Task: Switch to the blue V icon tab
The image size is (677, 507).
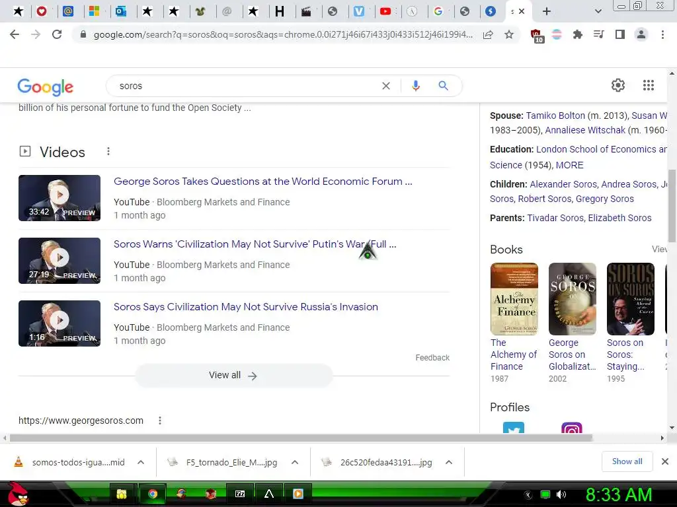Action: click(359, 11)
